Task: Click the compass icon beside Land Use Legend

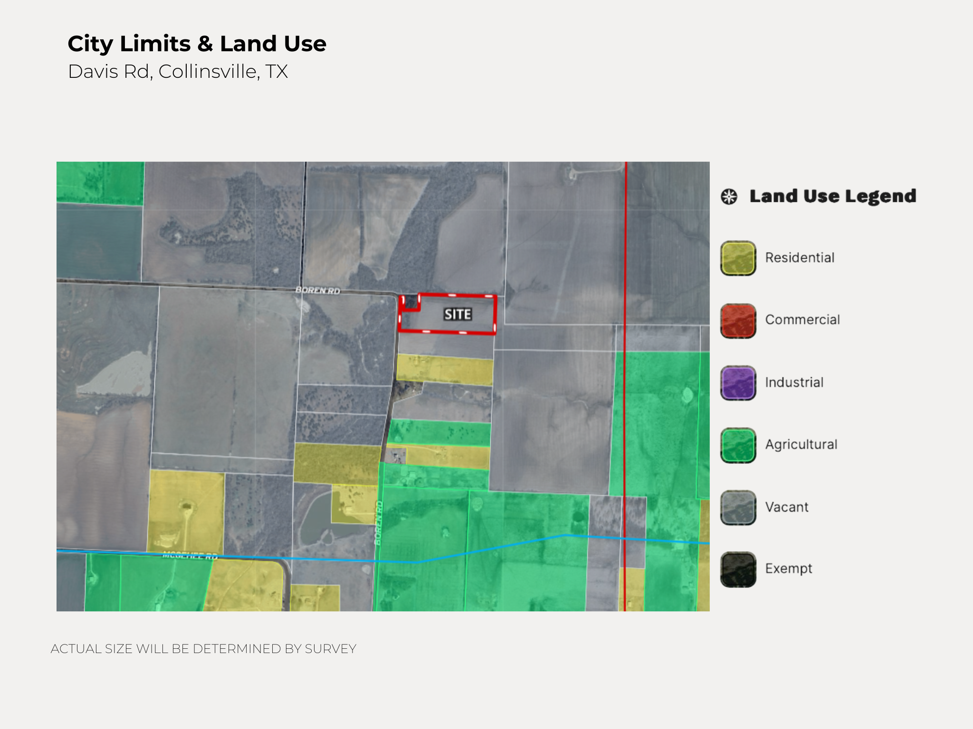Action: [729, 196]
